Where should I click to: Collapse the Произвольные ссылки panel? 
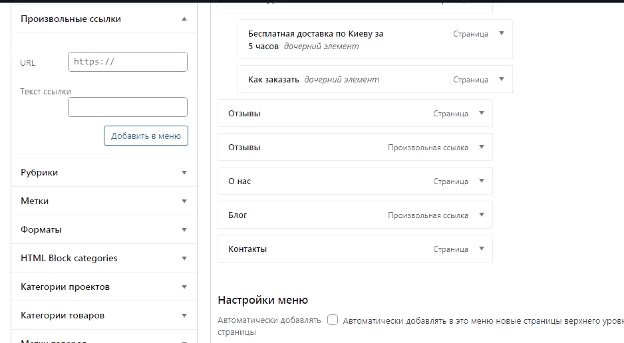click(x=184, y=19)
